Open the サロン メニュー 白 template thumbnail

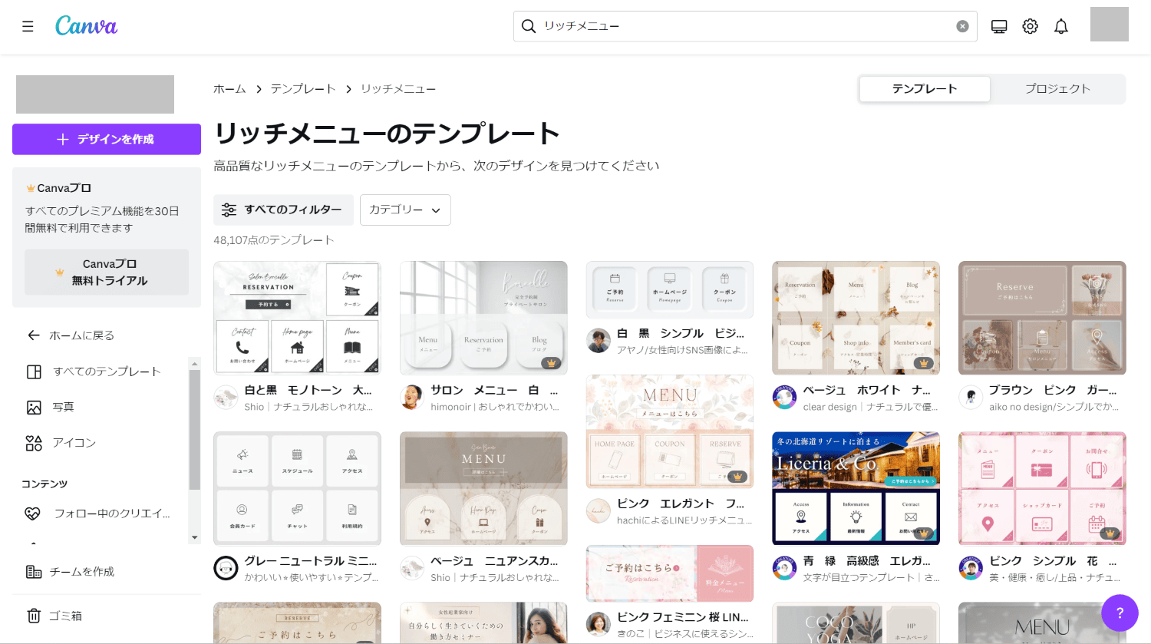coord(483,318)
